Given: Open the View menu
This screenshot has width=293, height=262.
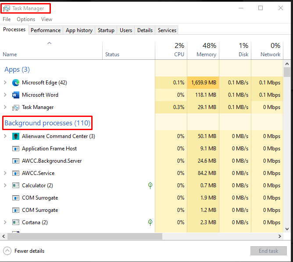Looking at the screenshot, I should 46,19.
